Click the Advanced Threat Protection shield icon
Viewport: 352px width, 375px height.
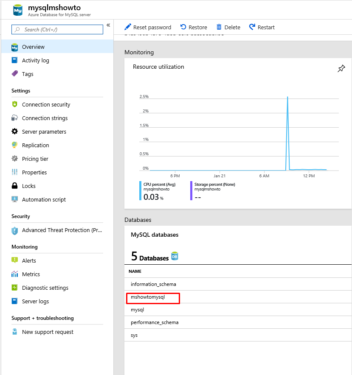(14, 230)
